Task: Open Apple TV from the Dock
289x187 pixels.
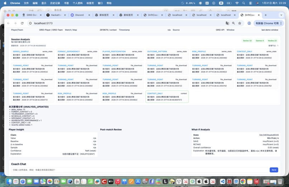Action: click(x=111, y=182)
